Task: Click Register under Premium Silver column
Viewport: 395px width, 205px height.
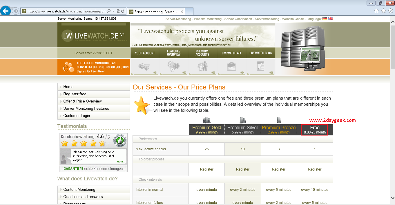Action: tap(243, 169)
